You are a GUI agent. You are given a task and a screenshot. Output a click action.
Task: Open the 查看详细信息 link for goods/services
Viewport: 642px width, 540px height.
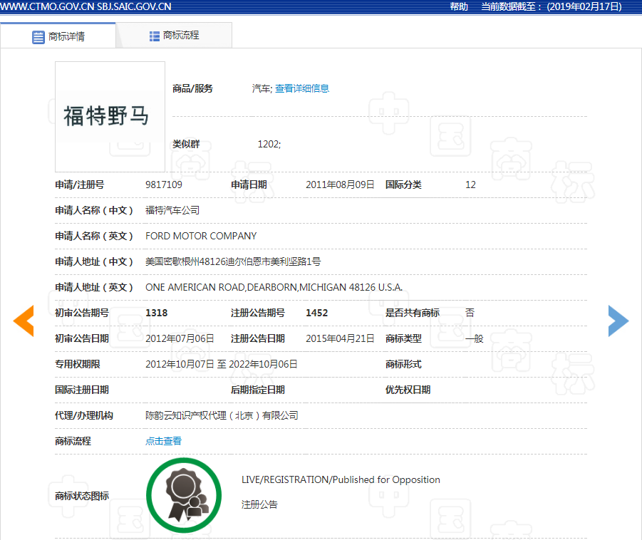302,88
